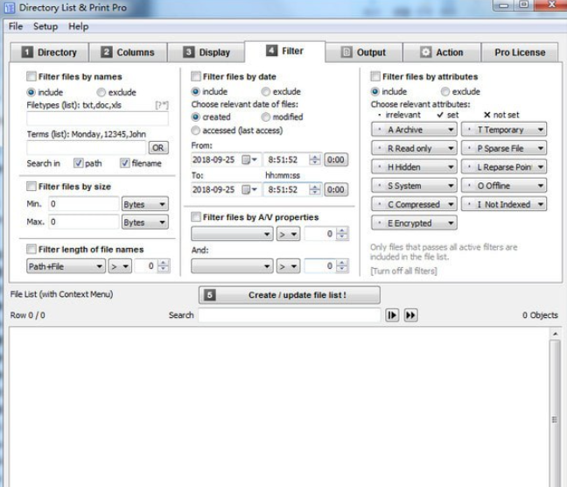
Task: Select the modified date radio button
Action: [265, 117]
